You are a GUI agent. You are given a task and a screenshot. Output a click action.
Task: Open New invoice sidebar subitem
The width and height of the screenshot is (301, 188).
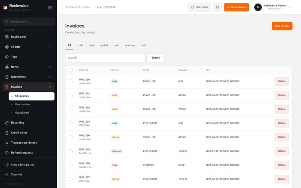(x=32, y=105)
